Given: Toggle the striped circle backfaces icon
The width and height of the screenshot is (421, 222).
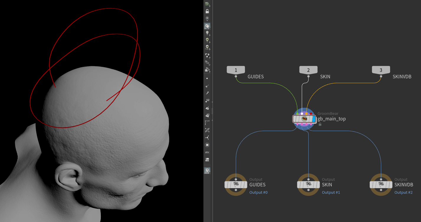Looking at the screenshot, I should [207, 145].
